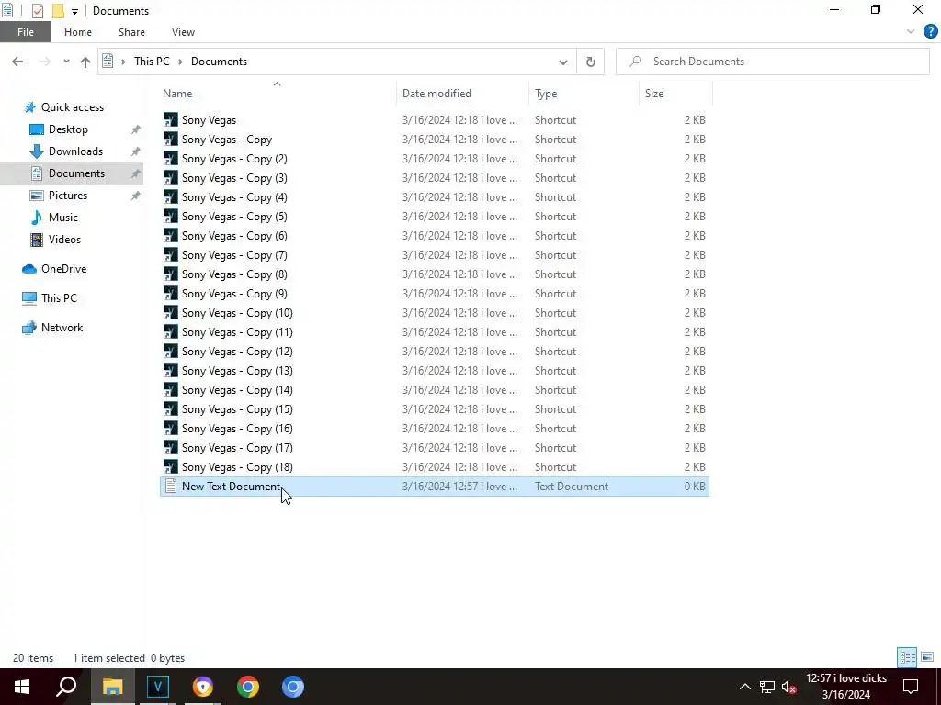Click the Sony Vegas shortcut icon
This screenshot has height=705, width=941.
[170, 120]
